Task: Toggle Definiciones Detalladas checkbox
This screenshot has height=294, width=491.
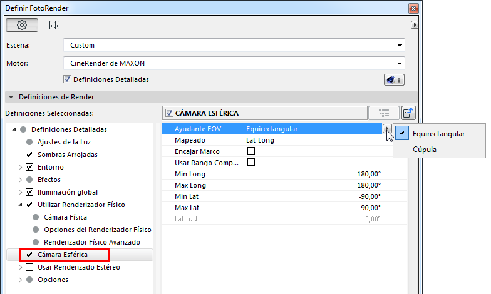Action: point(67,79)
